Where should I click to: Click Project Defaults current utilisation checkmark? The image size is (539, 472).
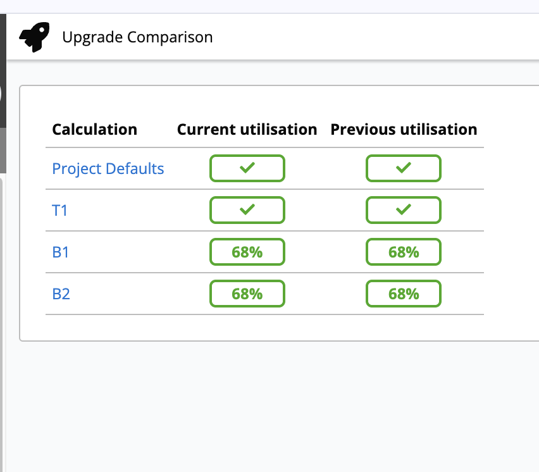(247, 168)
